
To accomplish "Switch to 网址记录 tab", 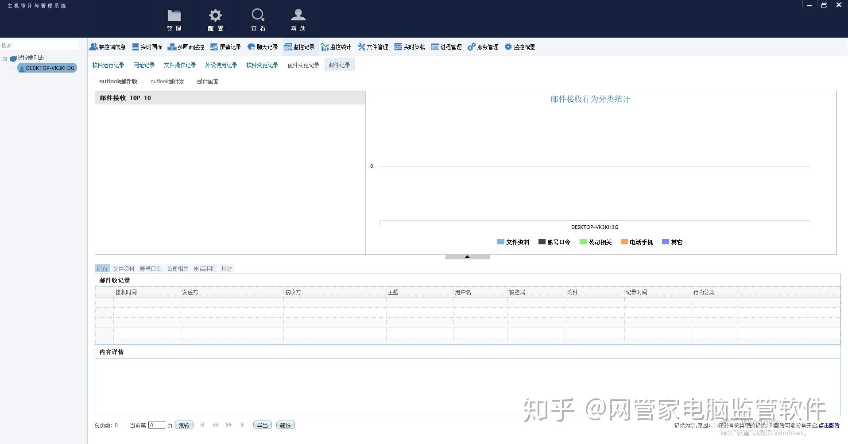I will point(144,65).
